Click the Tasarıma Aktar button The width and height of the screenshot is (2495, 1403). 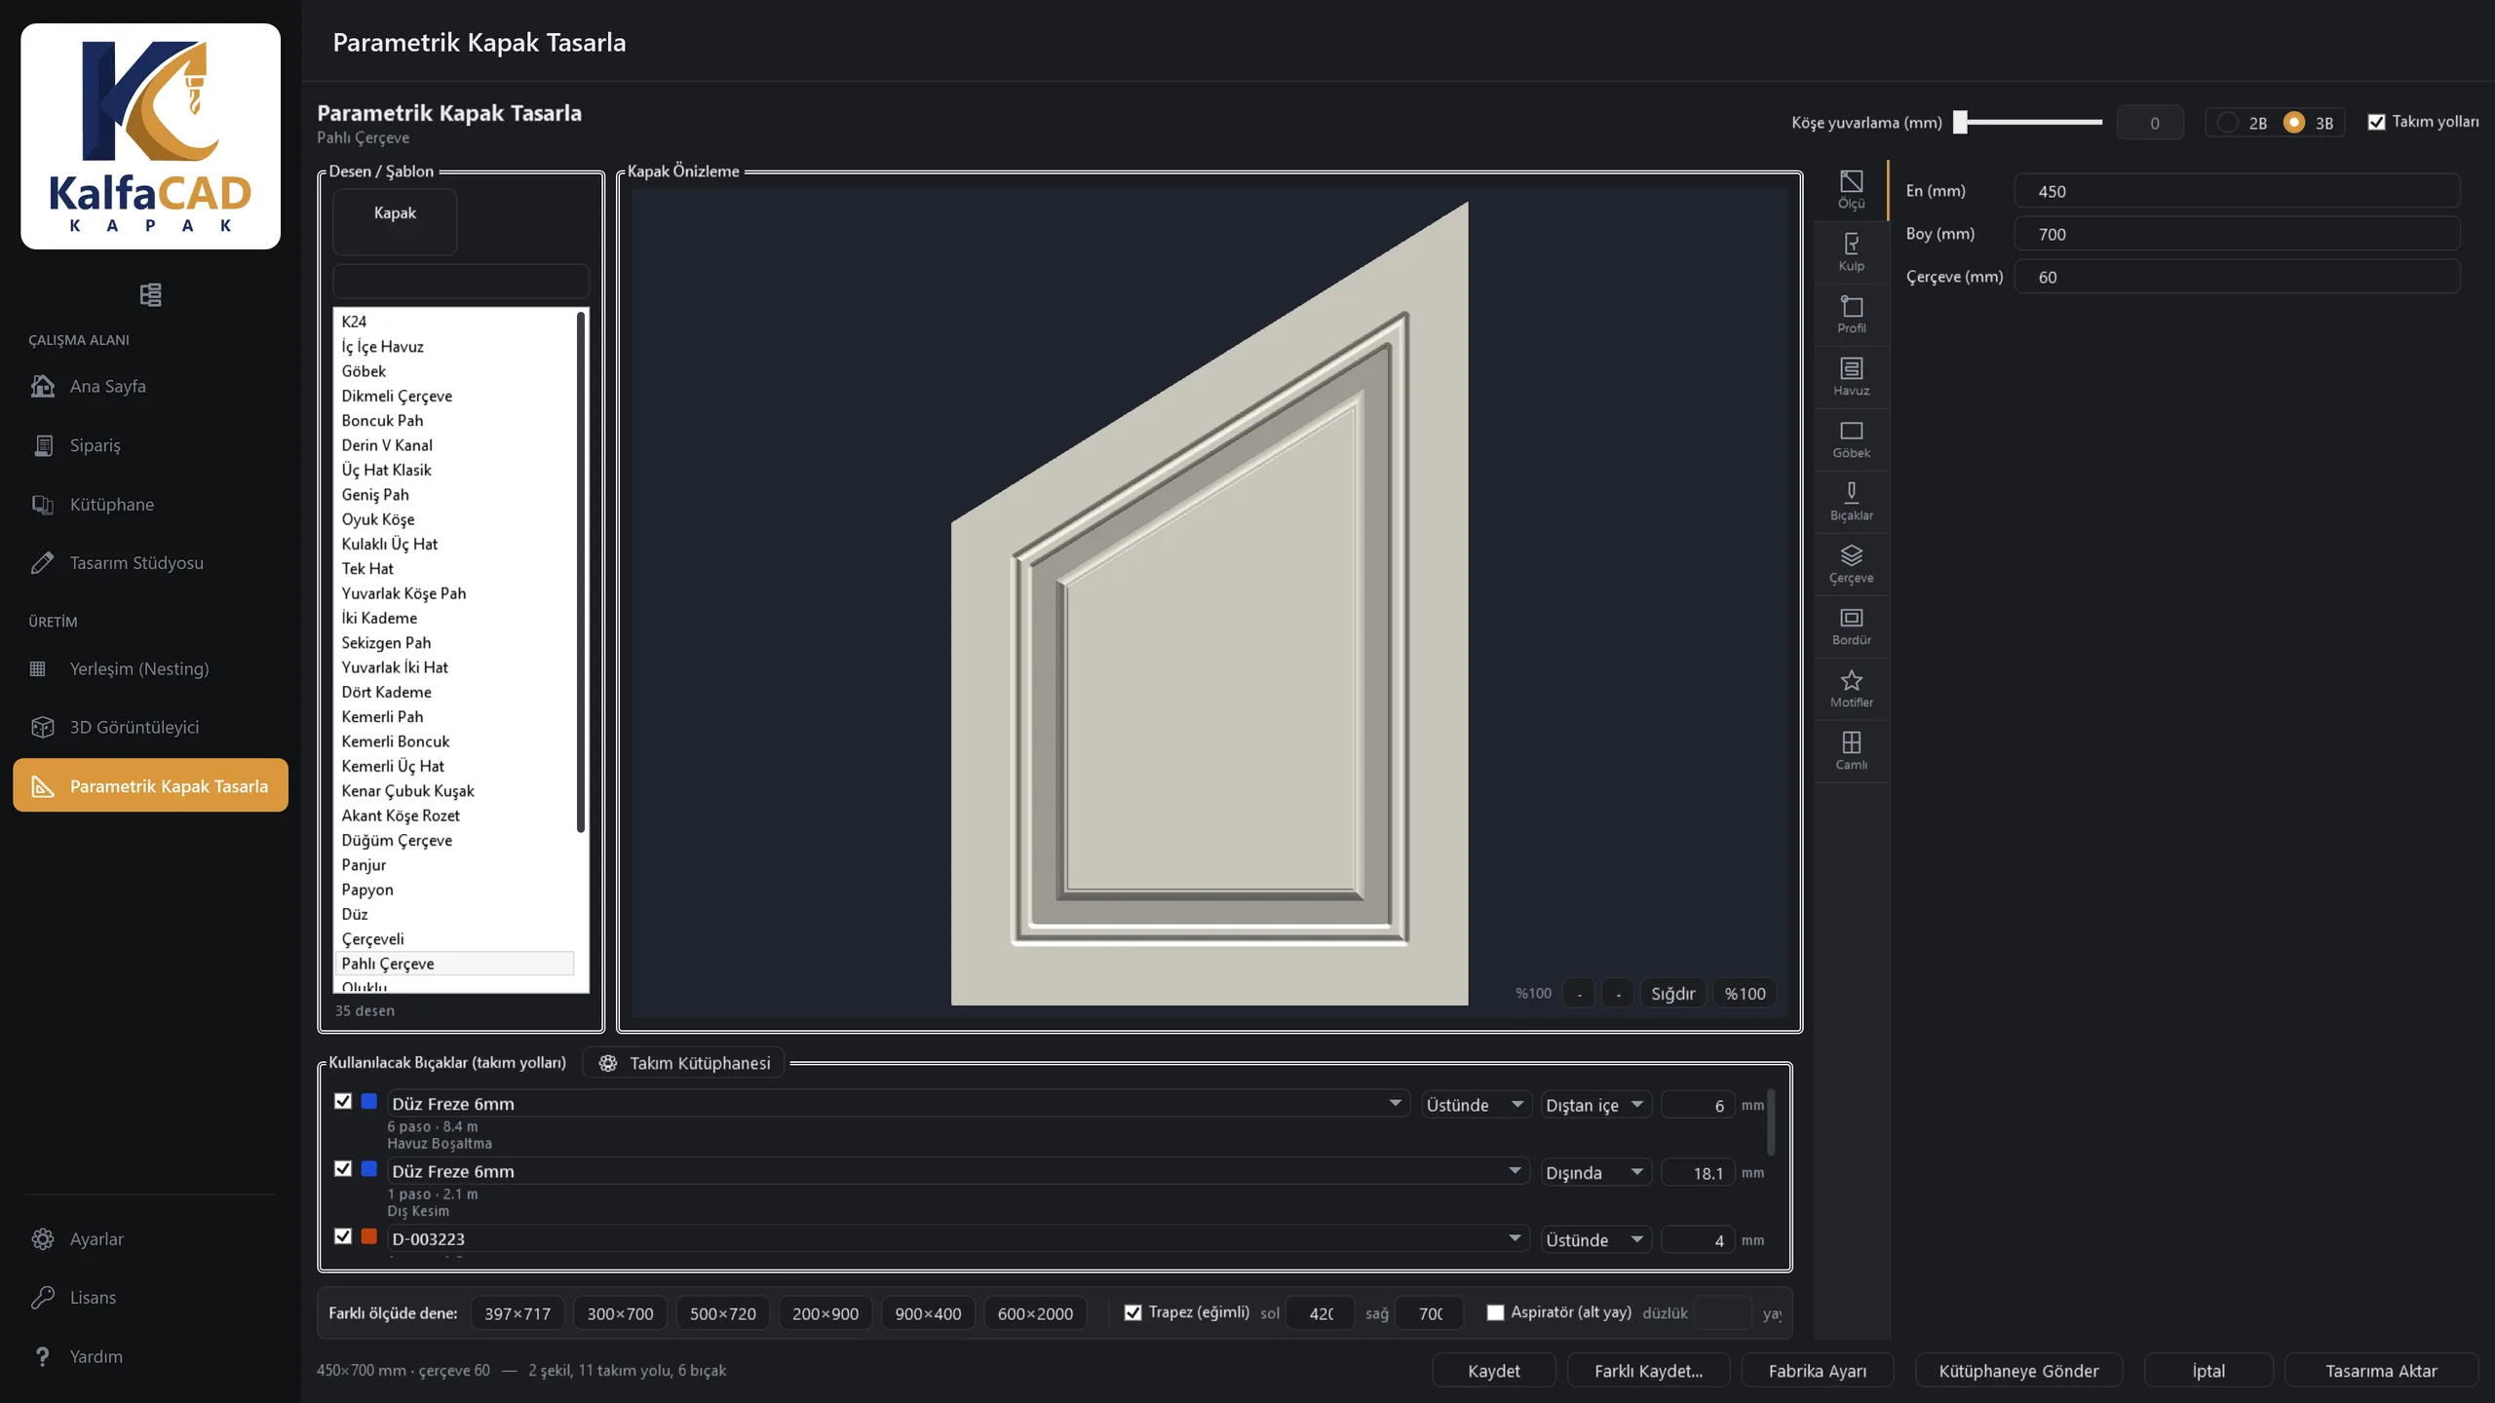[2380, 1370]
